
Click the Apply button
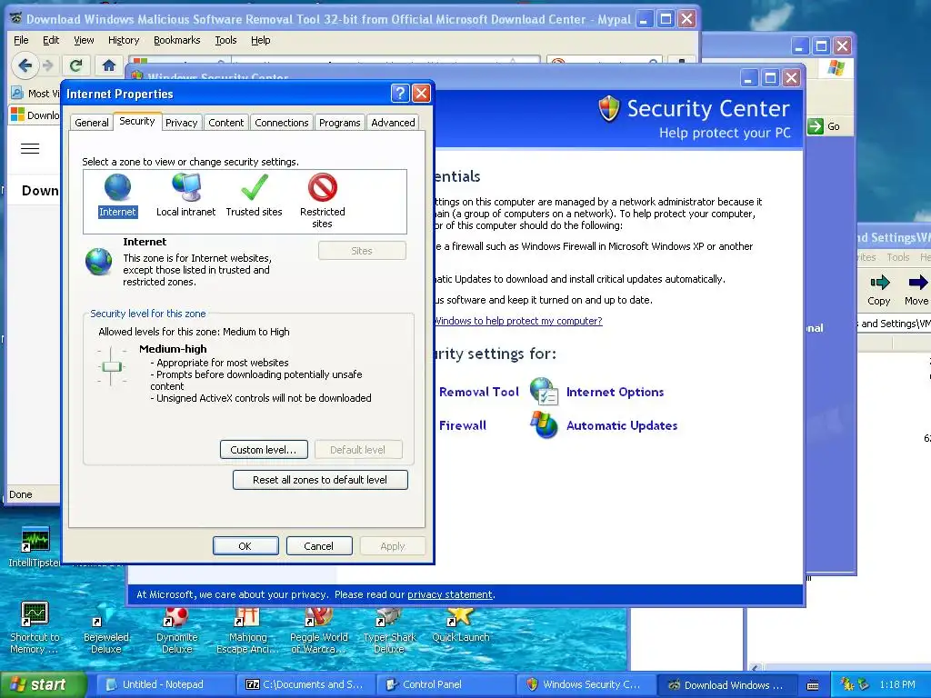(x=393, y=545)
